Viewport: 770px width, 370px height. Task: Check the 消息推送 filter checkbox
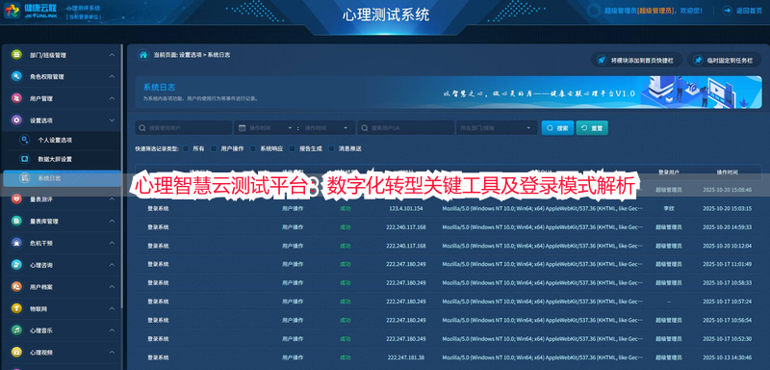tap(331, 148)
